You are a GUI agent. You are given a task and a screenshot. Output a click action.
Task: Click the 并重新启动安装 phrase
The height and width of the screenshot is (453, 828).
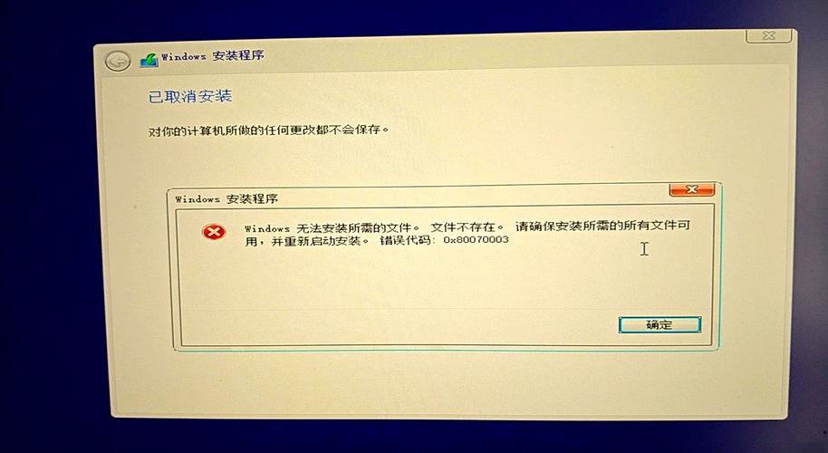(316, 241)
